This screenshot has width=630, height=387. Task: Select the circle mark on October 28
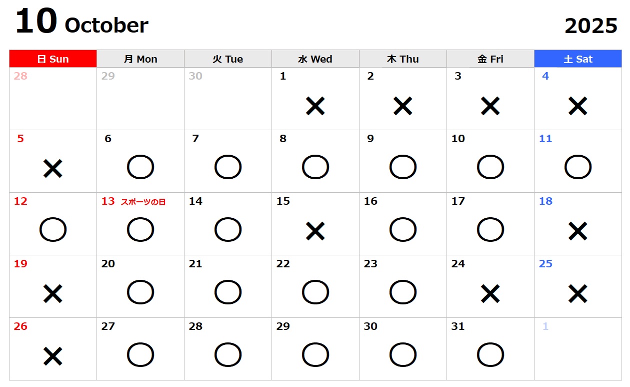tap(228, 355)
